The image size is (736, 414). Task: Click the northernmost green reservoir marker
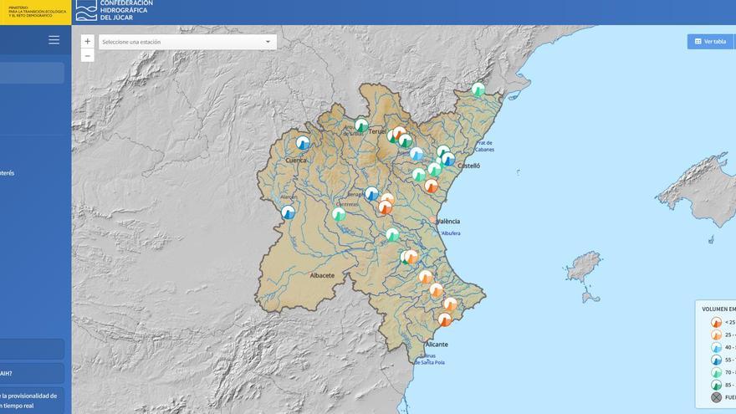coord(478,89)
